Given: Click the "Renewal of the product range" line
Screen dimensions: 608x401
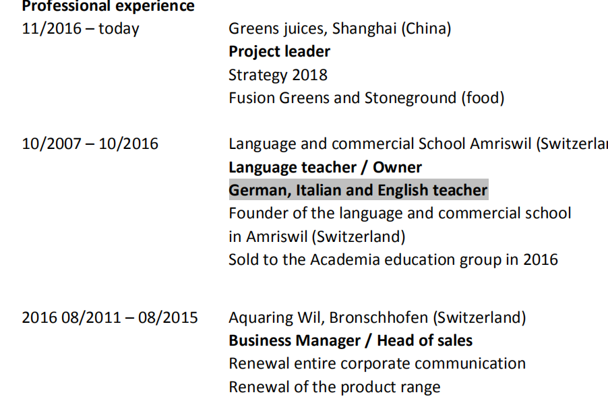Looking at the screenshot, I should (334, 387).
